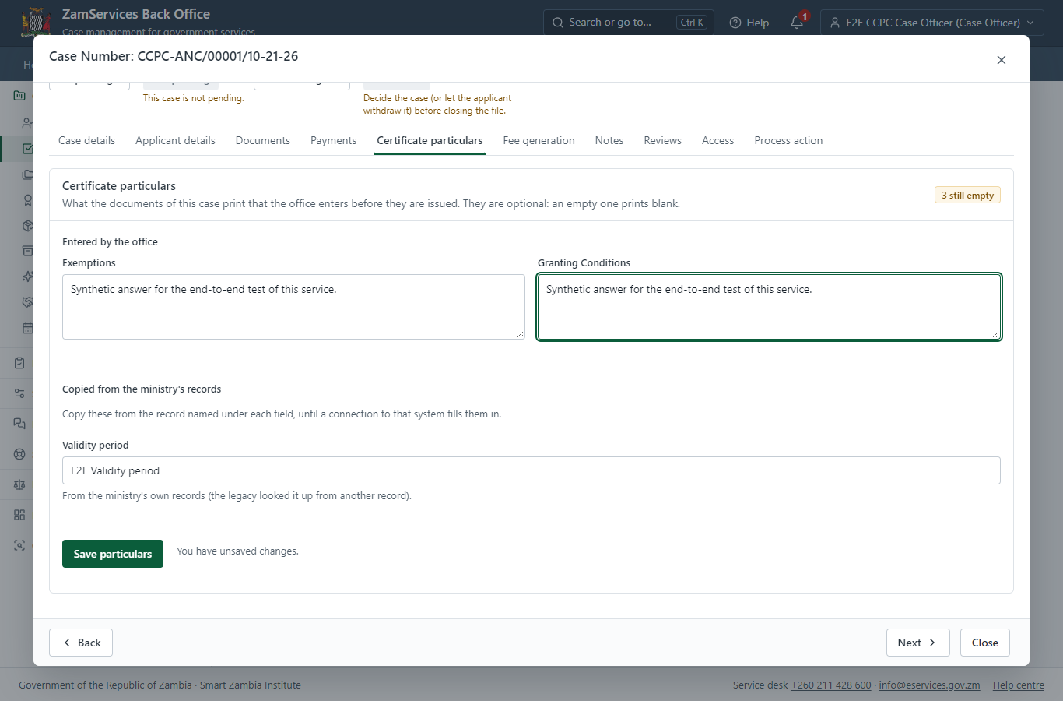Click the '3 still empty' badge
1063x701 pixels.
[967, 196]
